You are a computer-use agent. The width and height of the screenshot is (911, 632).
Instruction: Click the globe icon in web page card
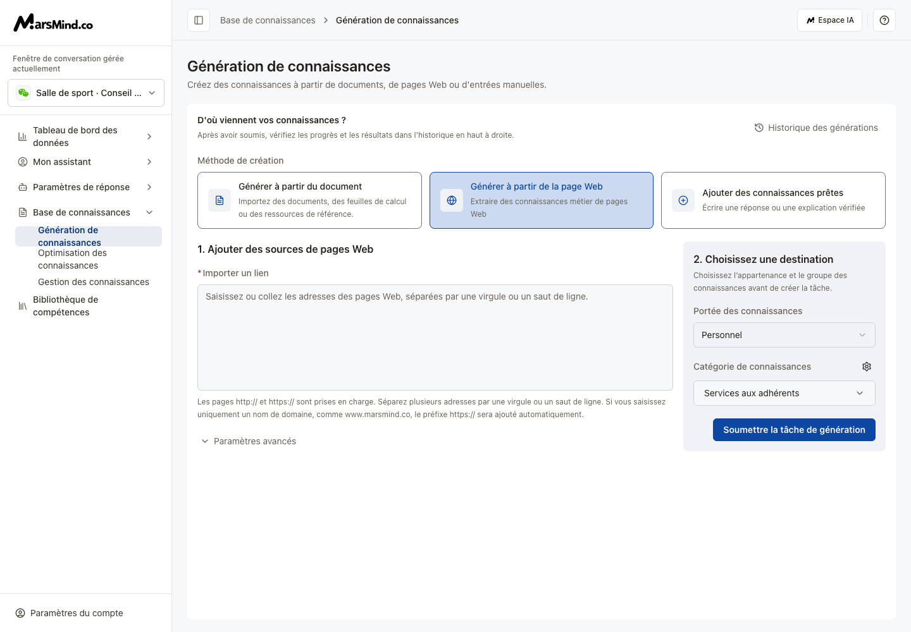452,200
